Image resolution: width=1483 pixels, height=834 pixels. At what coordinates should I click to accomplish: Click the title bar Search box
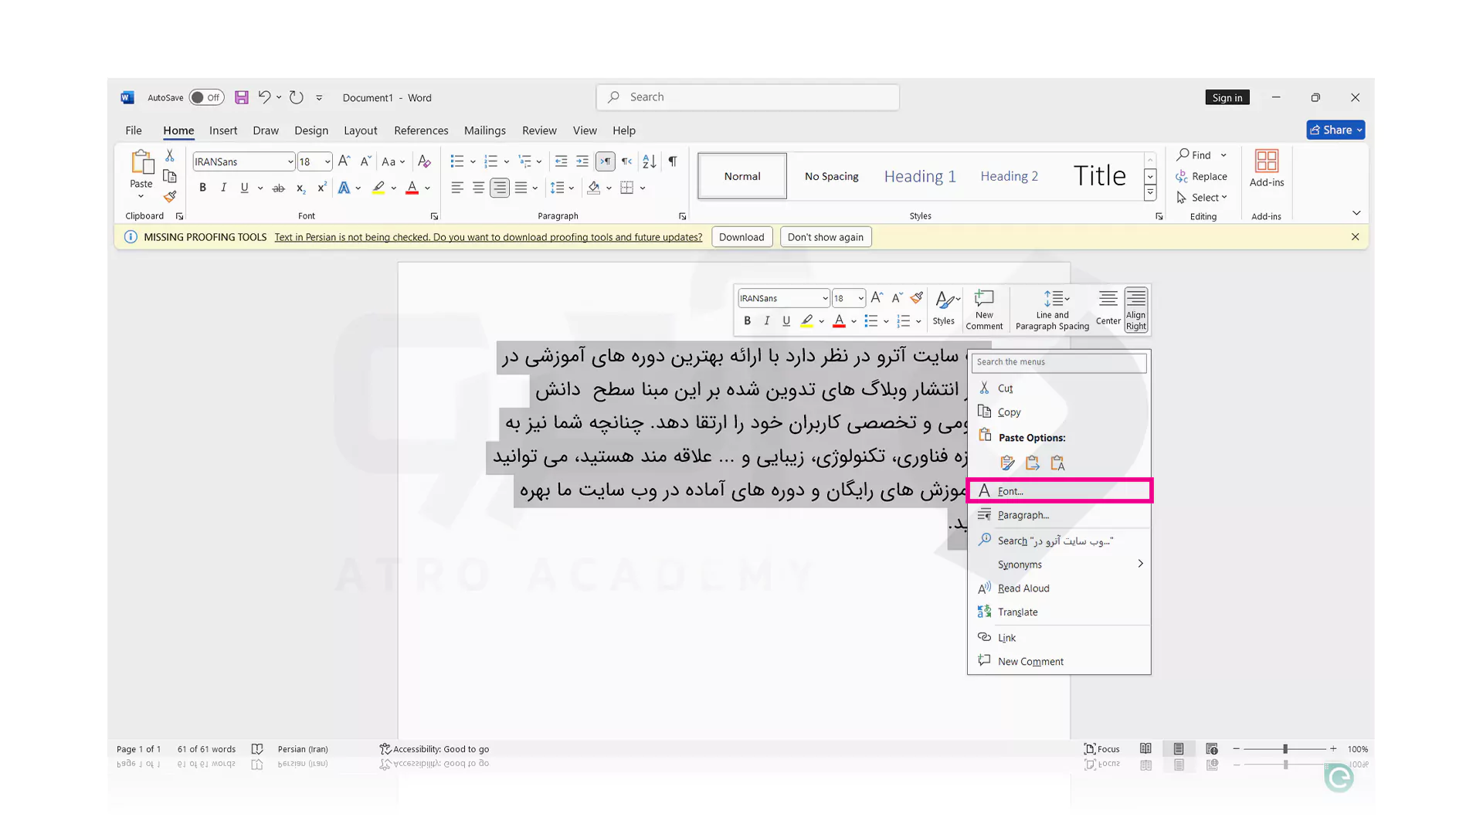tap(748, 97)
